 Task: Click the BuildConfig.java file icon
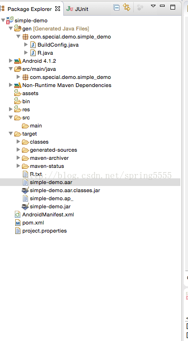(x=33, y=45)
